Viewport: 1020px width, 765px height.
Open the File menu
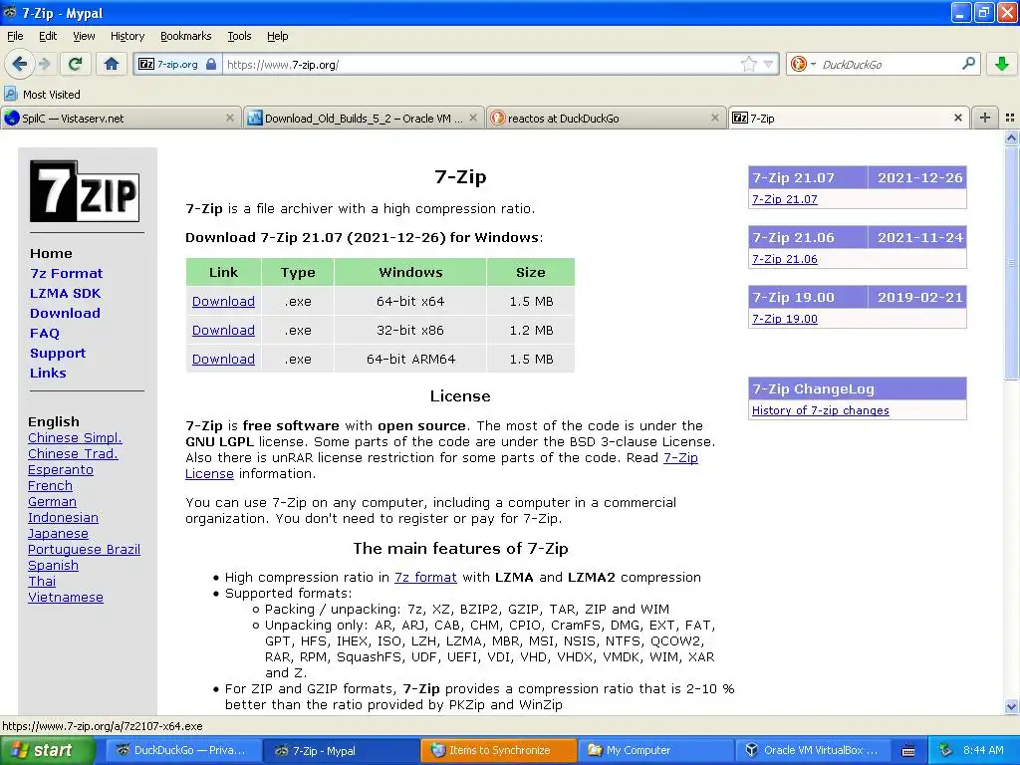point(15,36)
